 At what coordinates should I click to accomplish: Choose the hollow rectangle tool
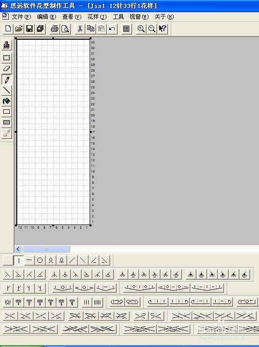click(7, 111)
